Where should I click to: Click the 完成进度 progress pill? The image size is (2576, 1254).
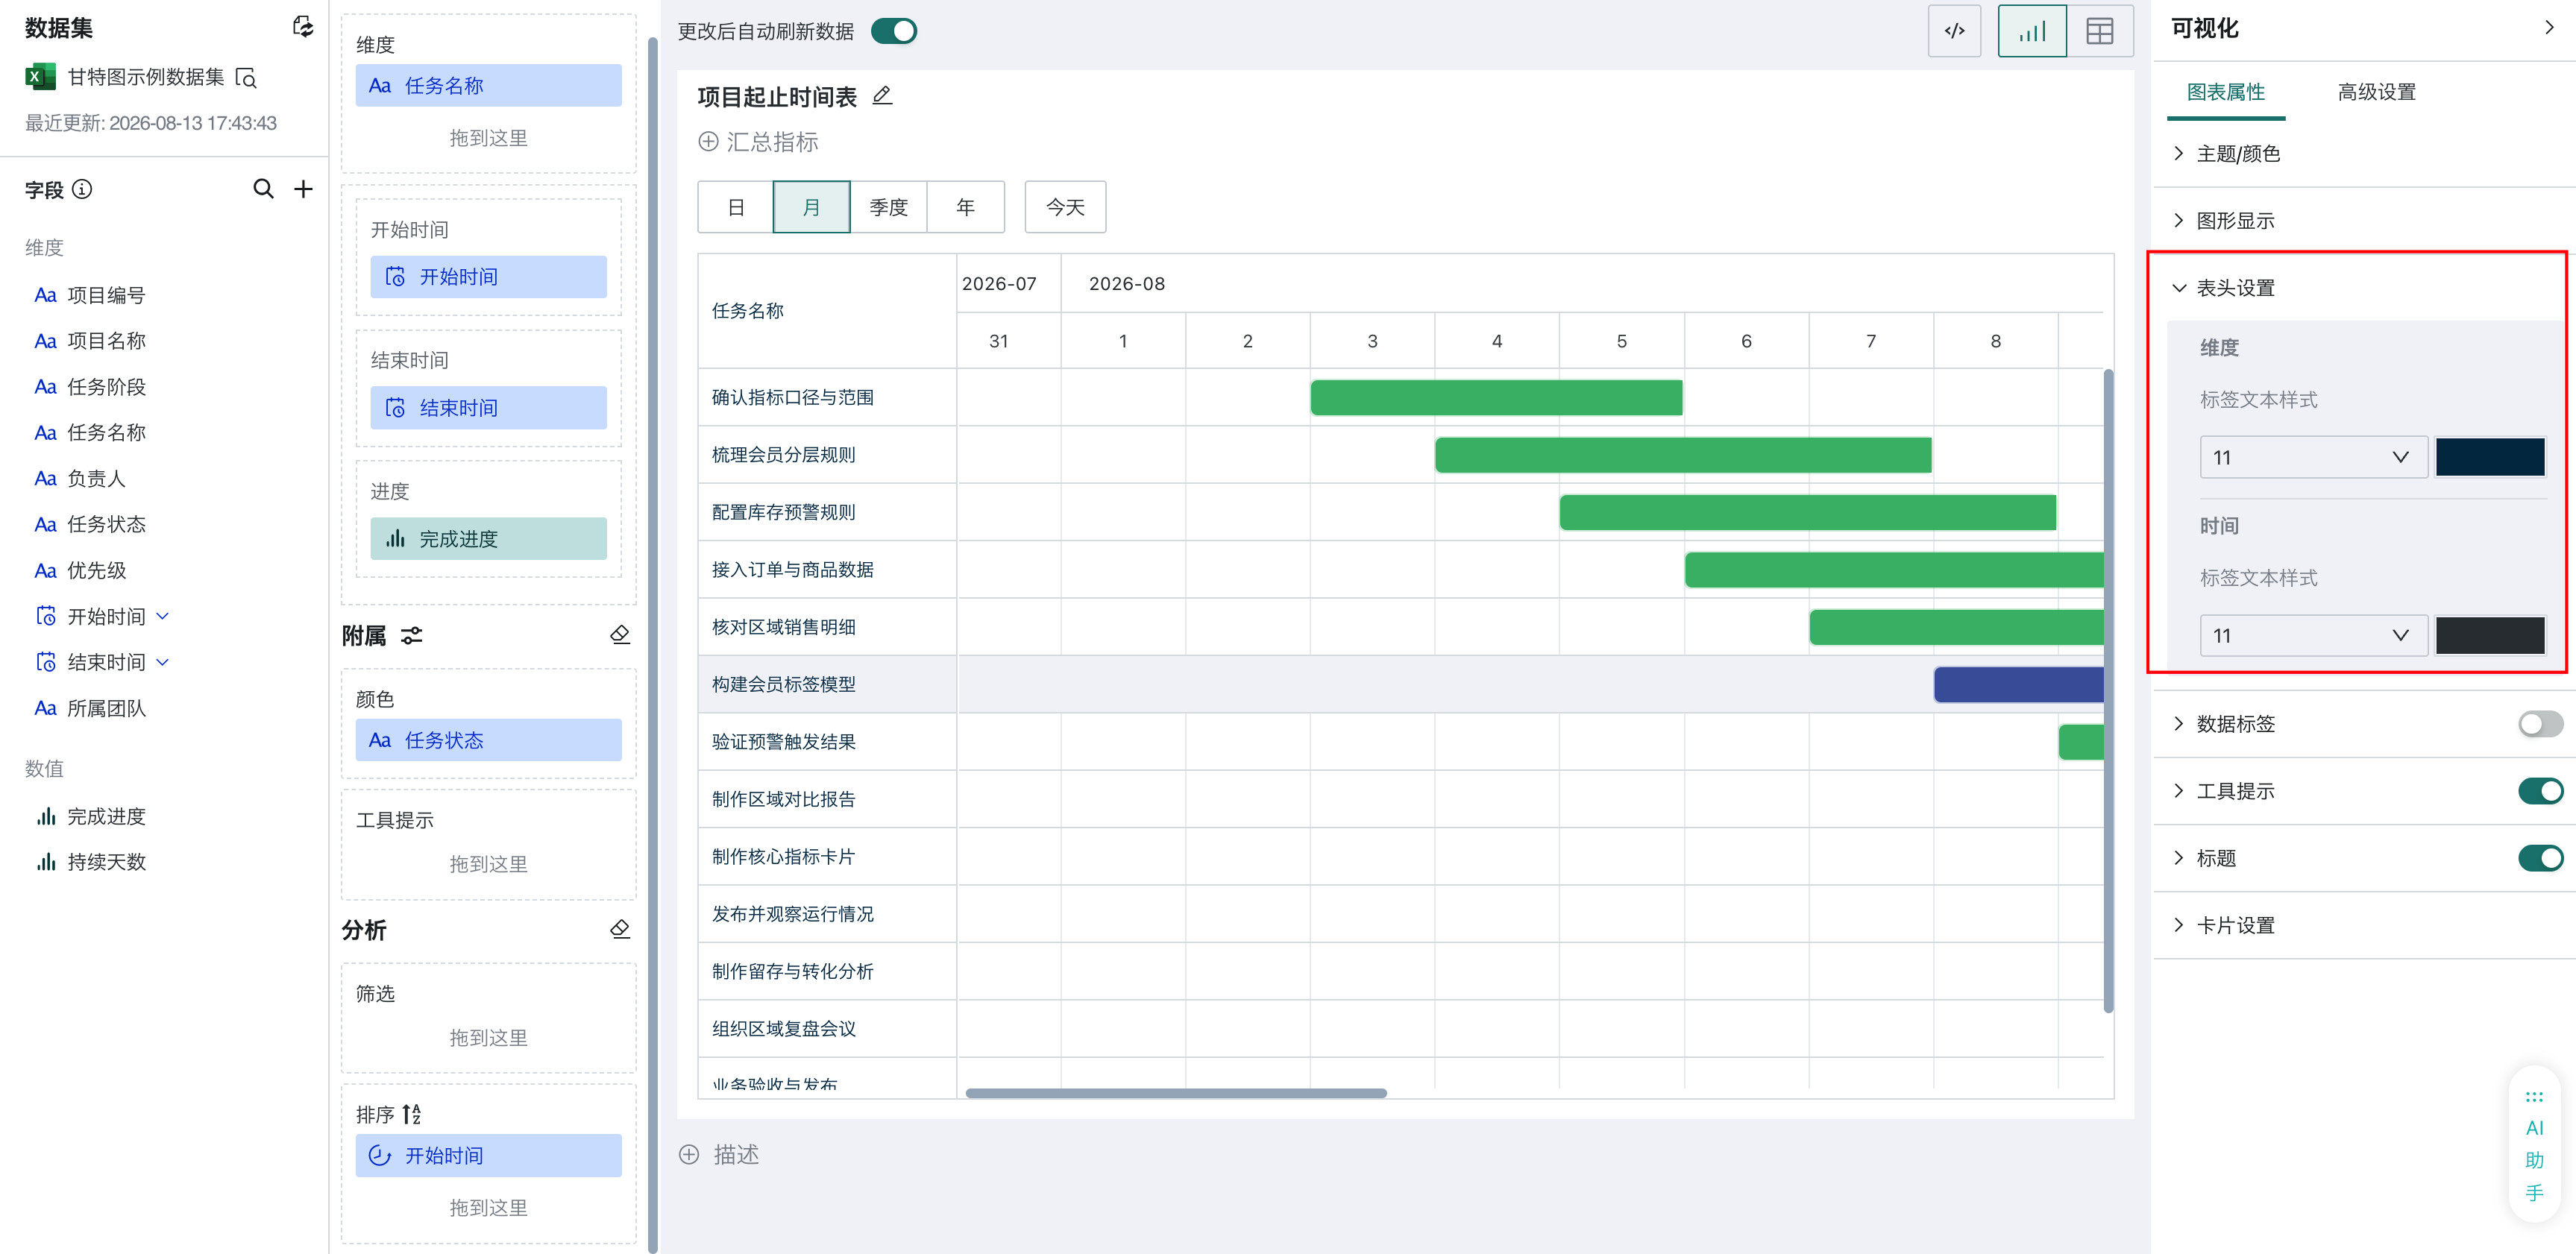pyautogui.click(x=488, y=539)
